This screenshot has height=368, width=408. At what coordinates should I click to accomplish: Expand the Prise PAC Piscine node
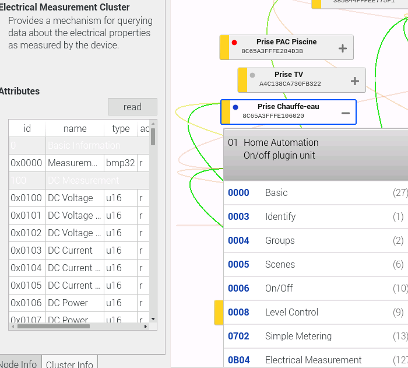click(x=343, y=48)
